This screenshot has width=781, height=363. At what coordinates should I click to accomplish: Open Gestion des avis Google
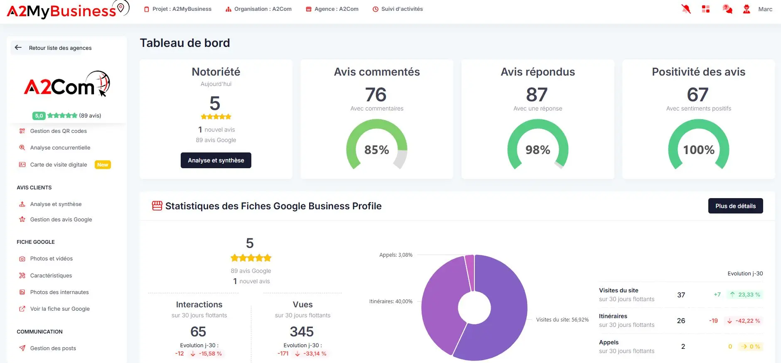[x=61, y=219]
